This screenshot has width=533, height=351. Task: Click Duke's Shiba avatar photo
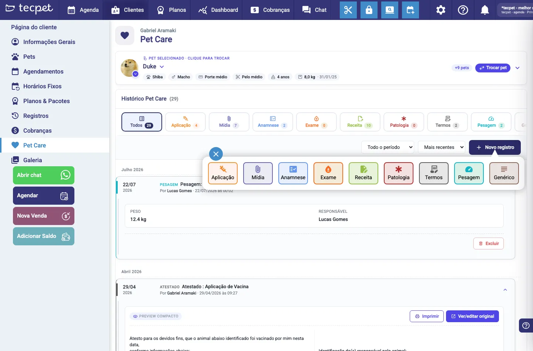(x=130, y=68)
